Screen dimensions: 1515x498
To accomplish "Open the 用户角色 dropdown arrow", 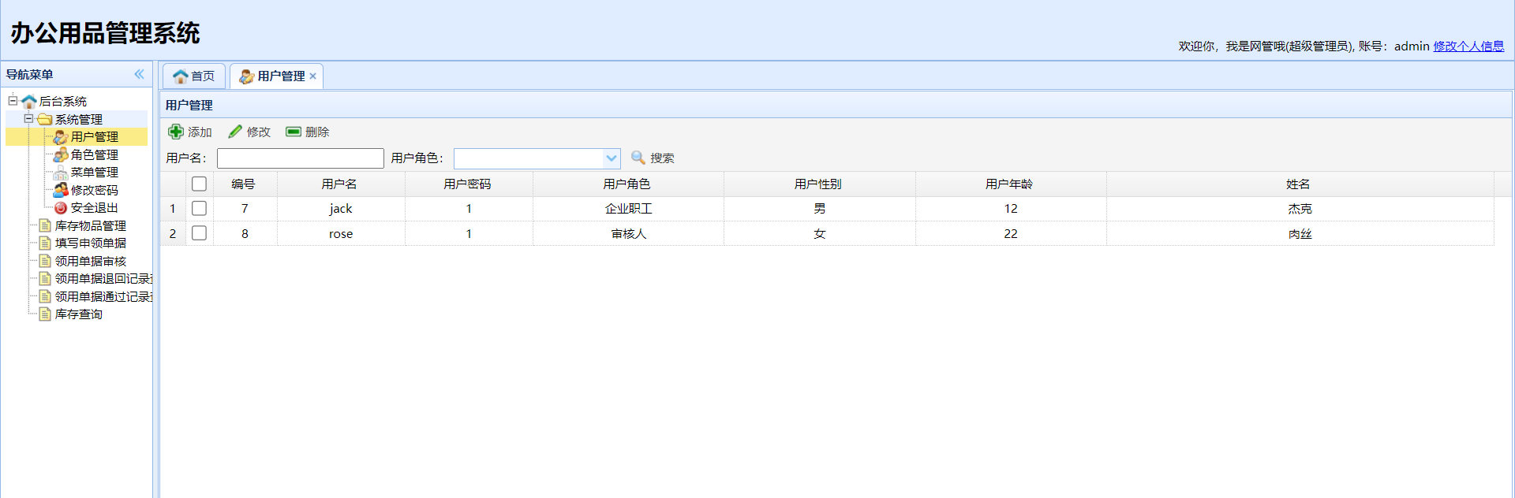I will [x=612, y=158].
